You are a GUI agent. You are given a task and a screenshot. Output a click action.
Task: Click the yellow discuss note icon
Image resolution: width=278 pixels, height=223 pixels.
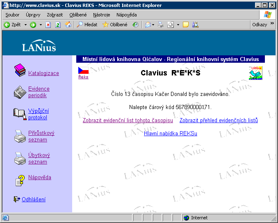(186, 25)
